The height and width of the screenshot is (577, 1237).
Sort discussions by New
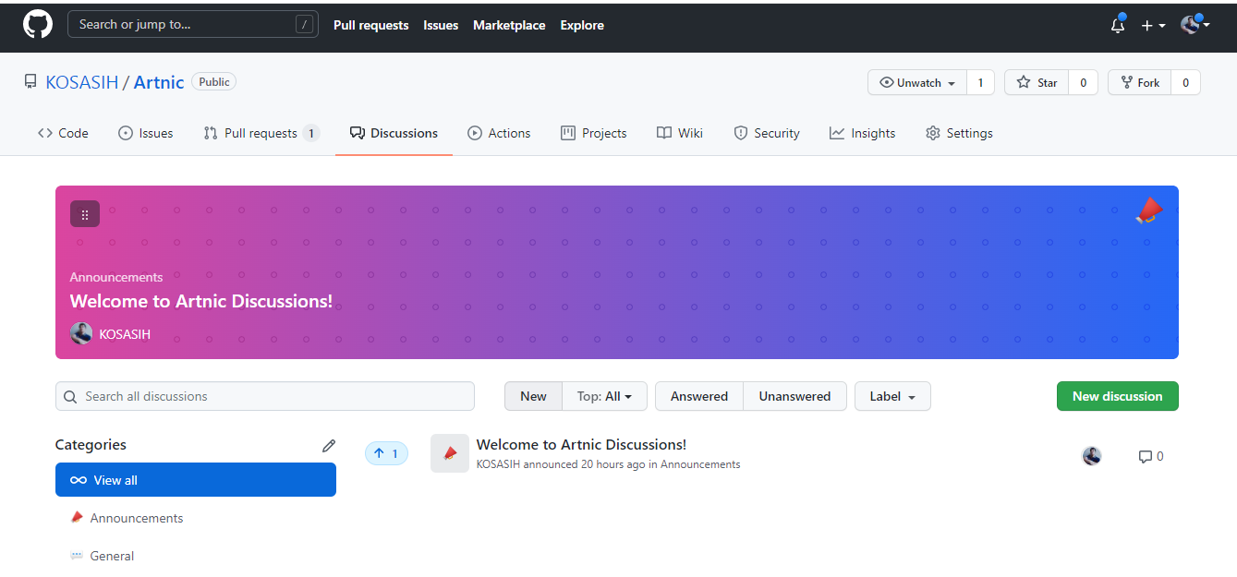pos(533,396)
